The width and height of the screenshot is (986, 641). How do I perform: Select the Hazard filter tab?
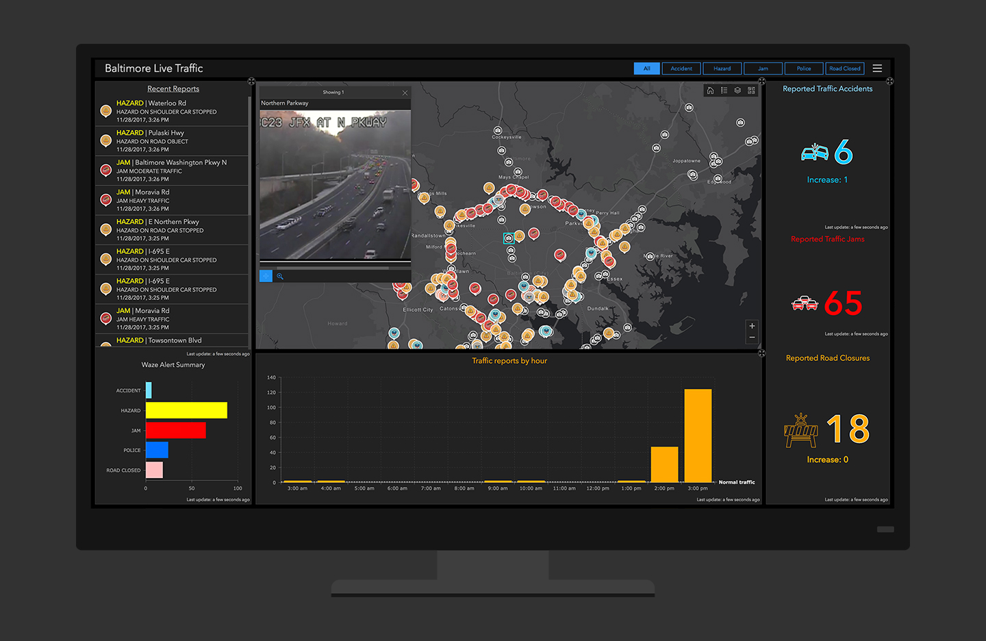click(722, 68)
